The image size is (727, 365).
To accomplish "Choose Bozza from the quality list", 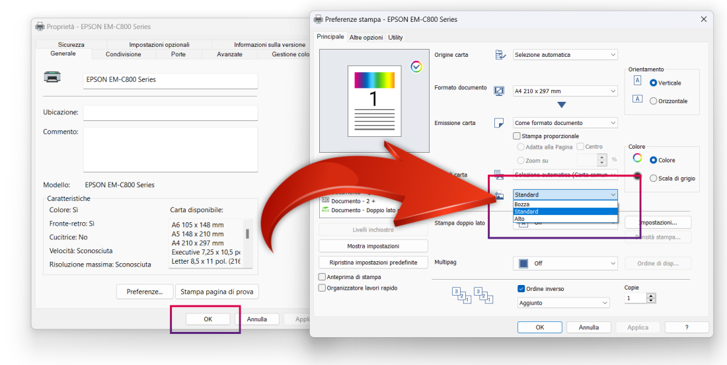I will click(565, 204).
